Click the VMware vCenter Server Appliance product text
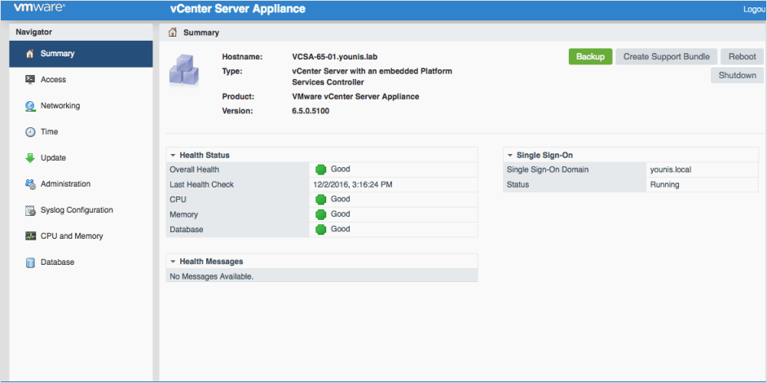Screen dimensions: 767x383 click(x=355, y=97)
